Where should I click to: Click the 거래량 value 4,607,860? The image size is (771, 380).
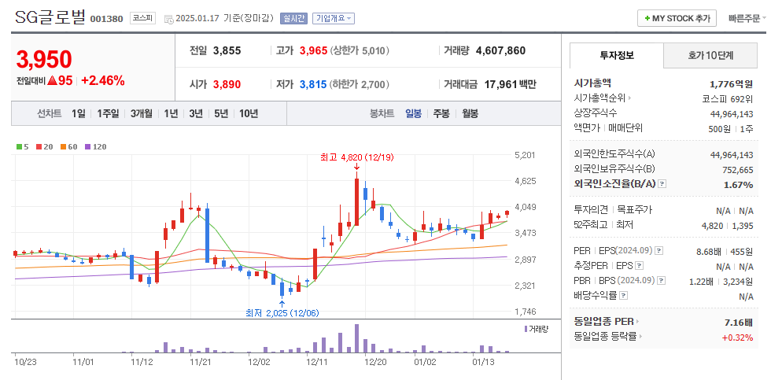(x=500, y=50)
